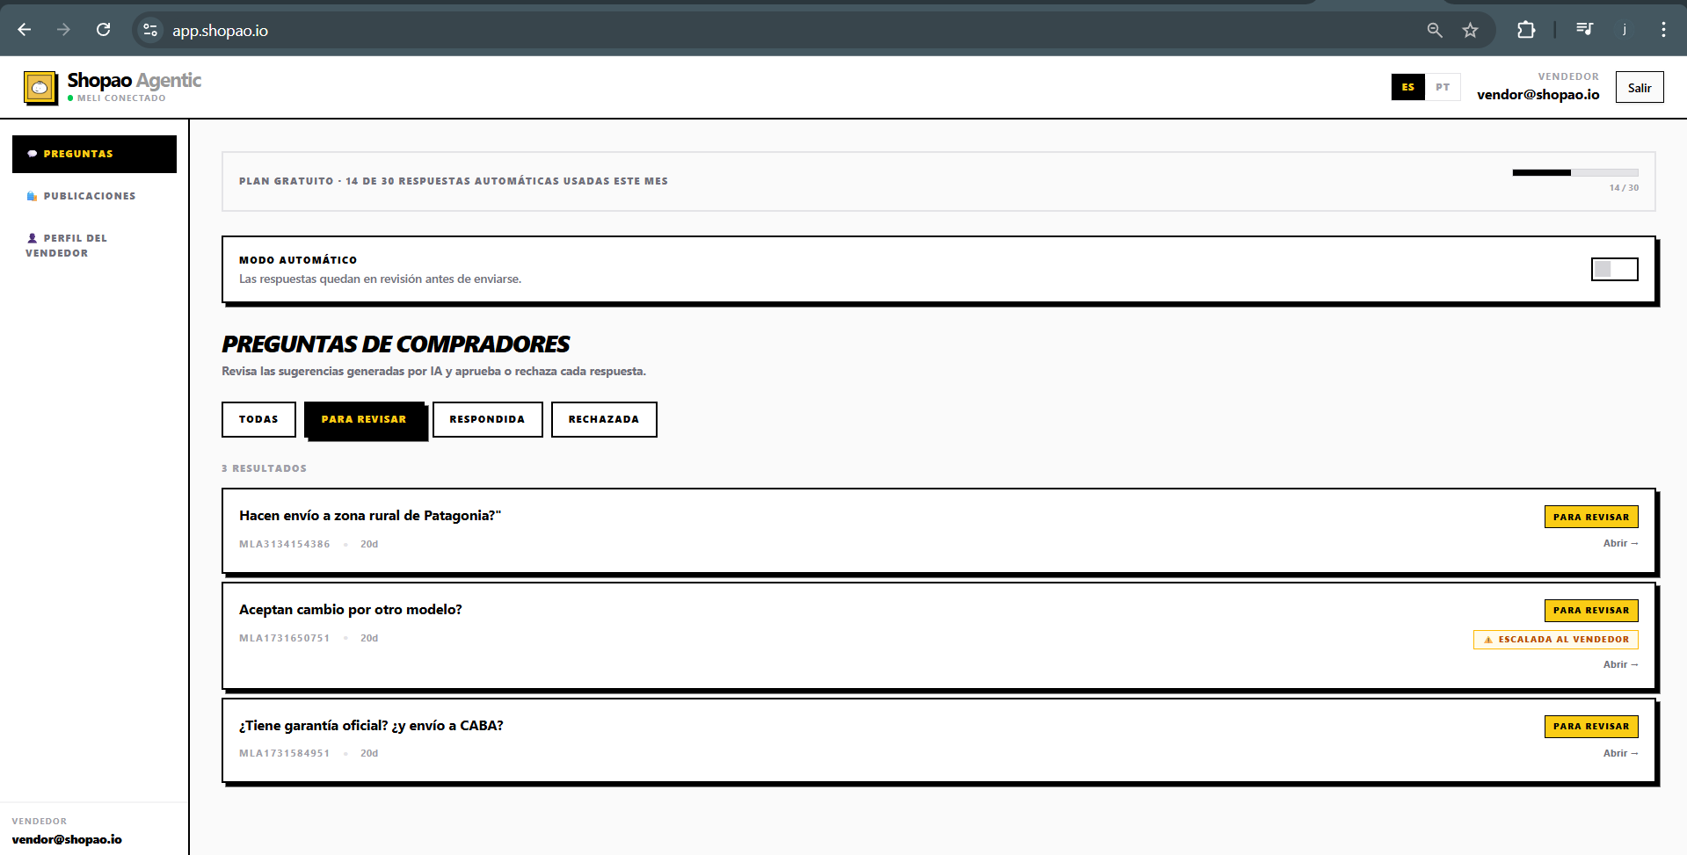Bookmark page with star icon
The image size is (1687, 855).
pyautogui.click(x=1470, y=30)
